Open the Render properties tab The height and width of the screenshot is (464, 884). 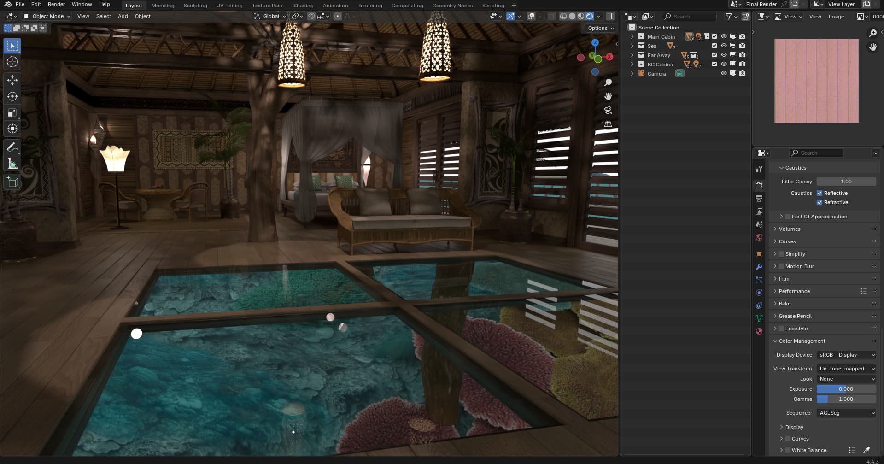coord(759,185)
